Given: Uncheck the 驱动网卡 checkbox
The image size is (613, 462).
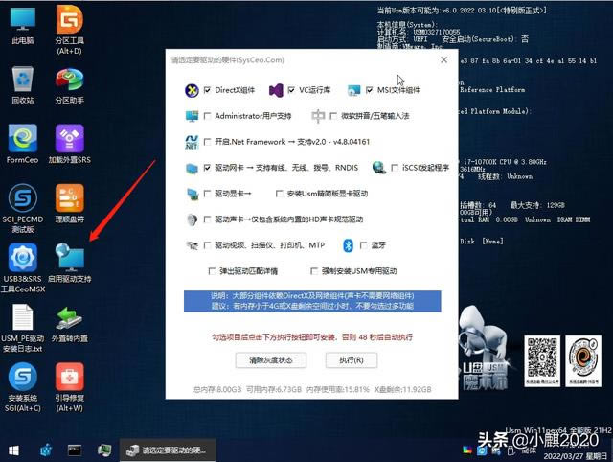Looking at the screenshot, I should pyautogui.click(x=207, y=168).
